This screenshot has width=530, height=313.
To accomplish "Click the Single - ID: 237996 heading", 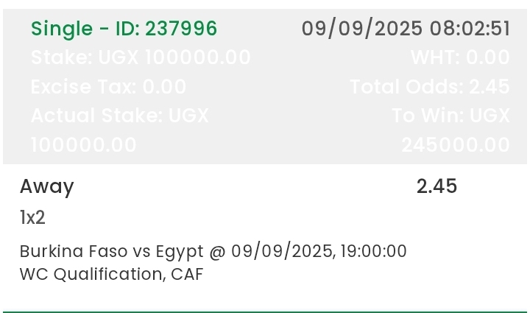I will [x=124, y=29].
